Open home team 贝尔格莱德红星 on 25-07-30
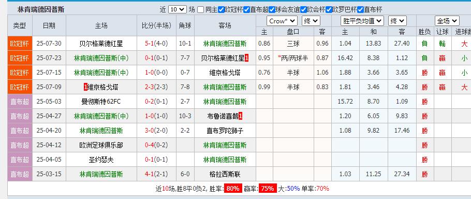 [101, 44]
